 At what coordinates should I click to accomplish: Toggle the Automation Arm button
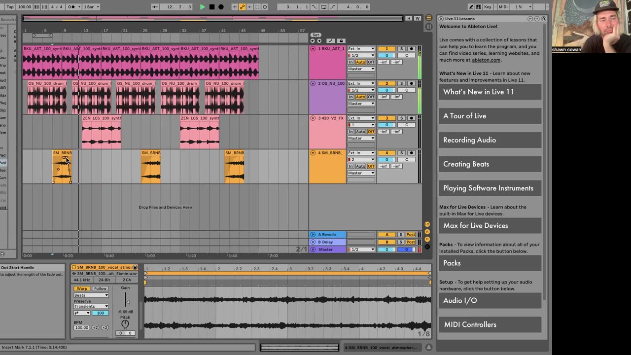tap(242, 7)
